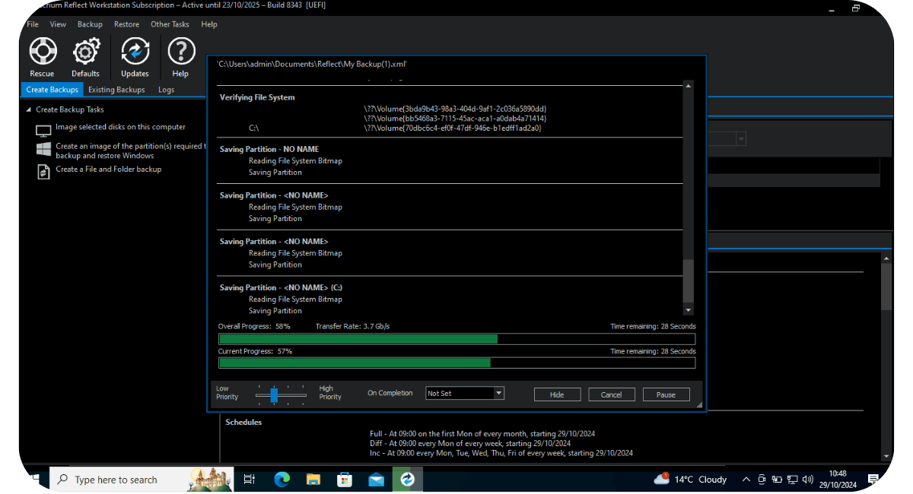Click Windows partition image task icon
Image resolution: width=913 pixels, height=494 pixels.
[x=43, y=150]
